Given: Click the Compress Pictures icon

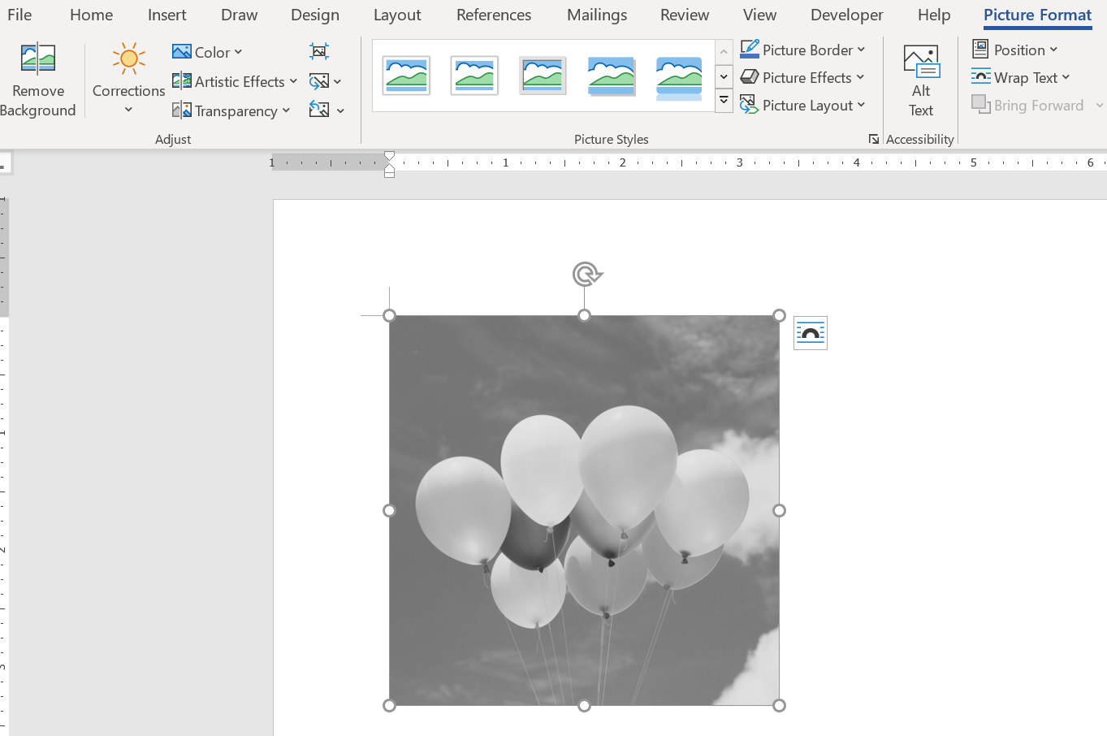Looking at the screenshot, I should click(x=319, y=52).
